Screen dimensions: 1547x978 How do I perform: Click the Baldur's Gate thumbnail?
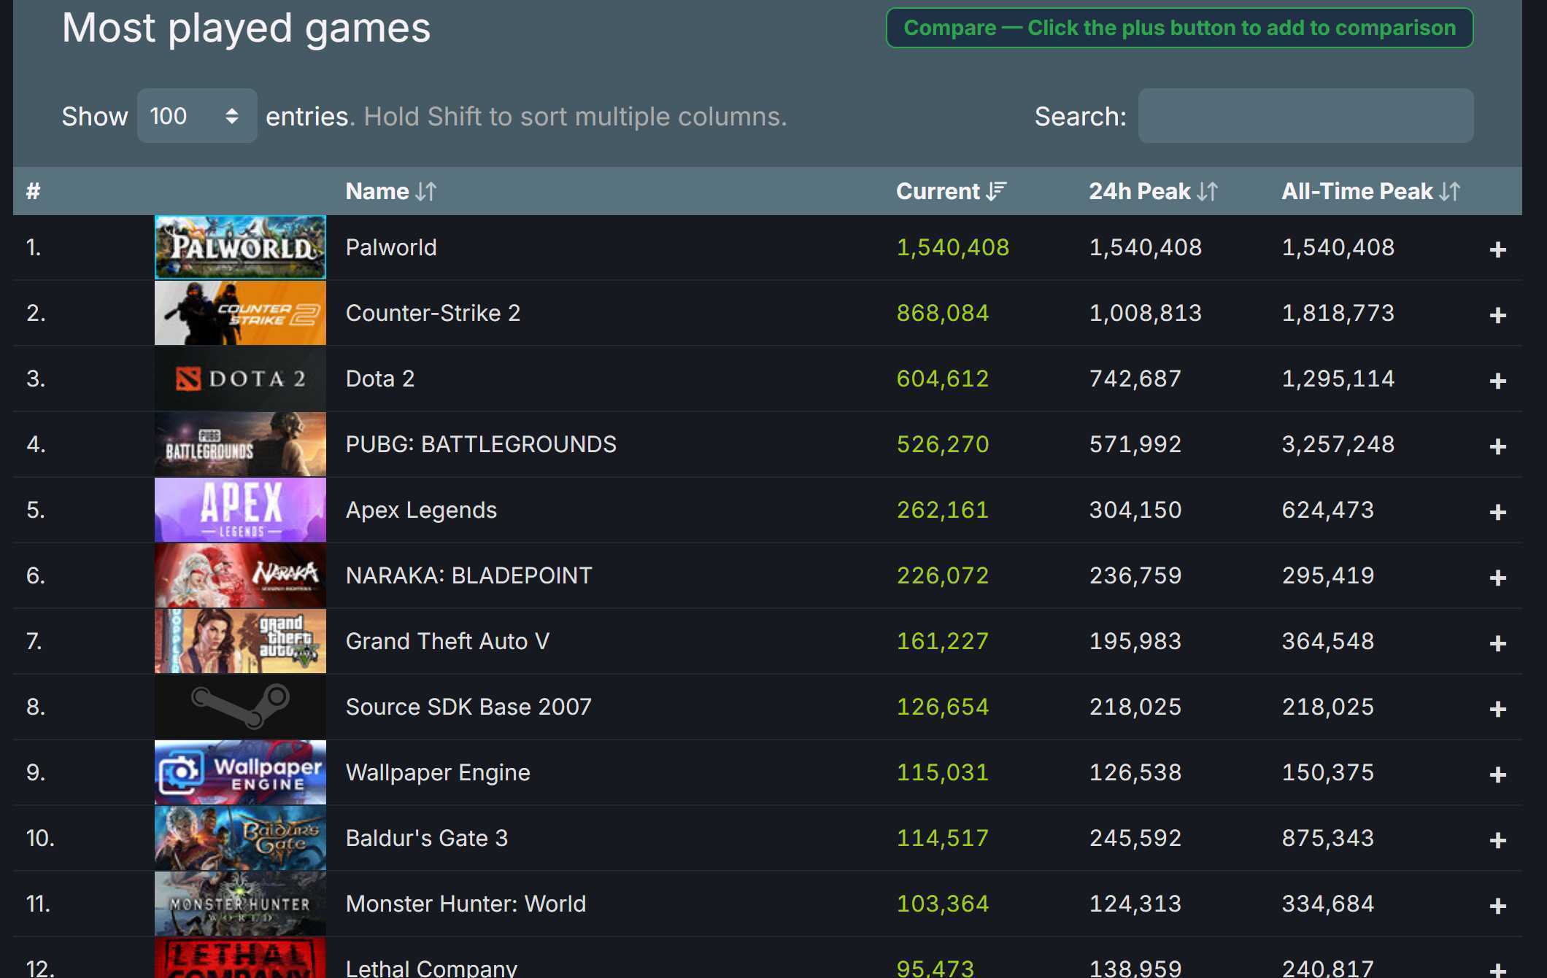coord(240,838)
